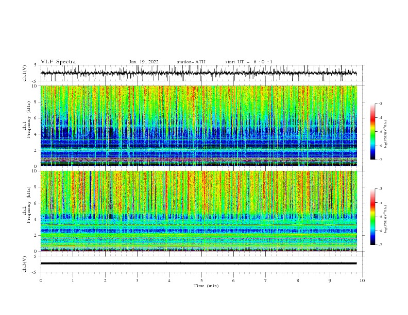Click the time axis tick label '6'
The image size is (408, 315).
(x=233, y=281)
